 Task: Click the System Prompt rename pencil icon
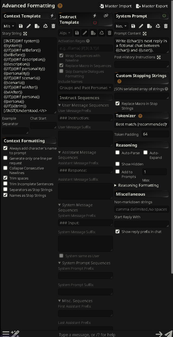pos(141,26)
